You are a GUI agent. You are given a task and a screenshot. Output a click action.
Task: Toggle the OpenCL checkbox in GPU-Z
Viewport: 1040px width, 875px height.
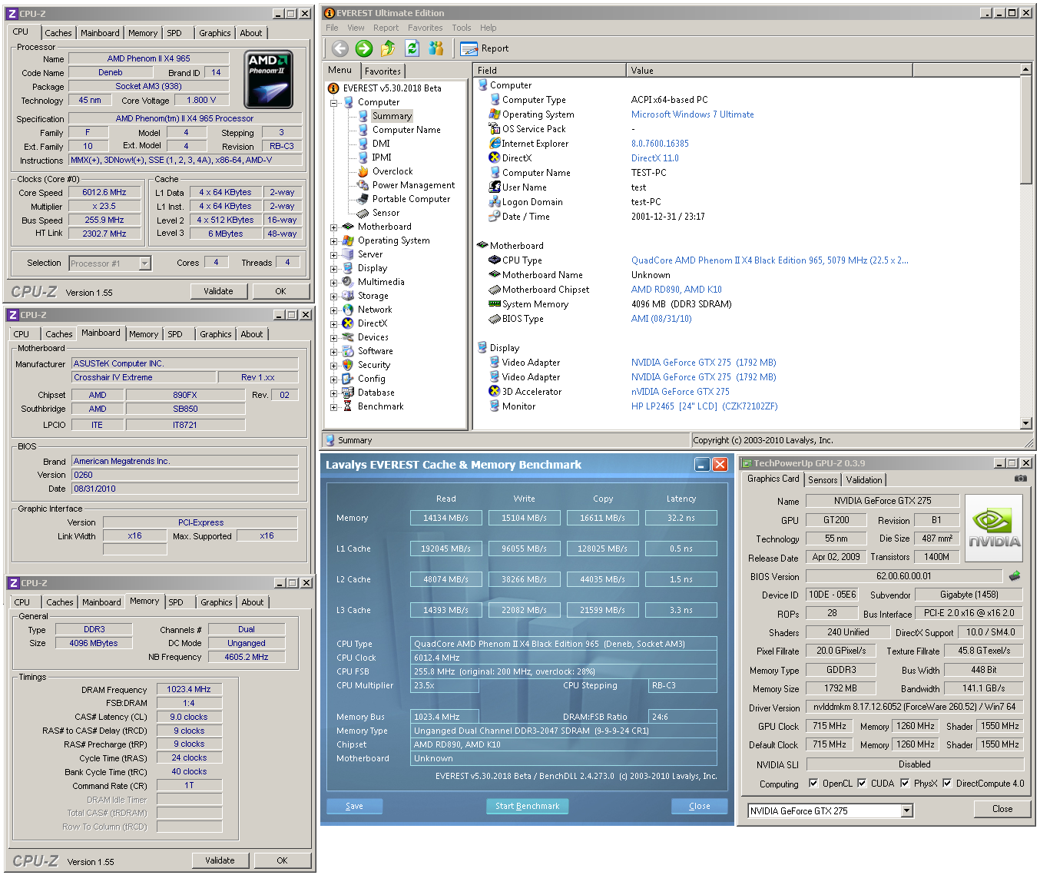tap(813, 784)
